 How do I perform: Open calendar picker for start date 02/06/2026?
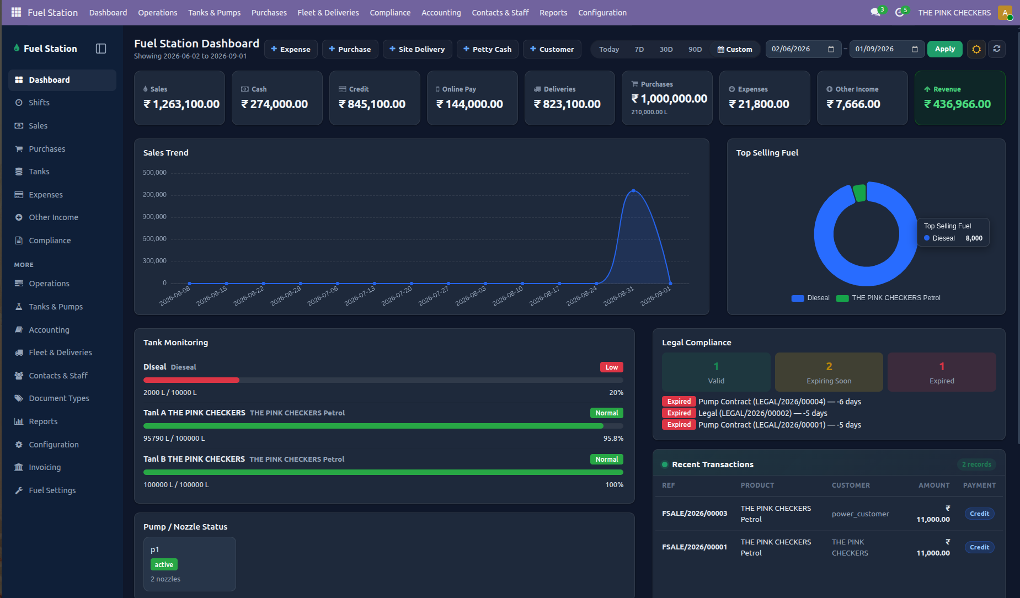point(831,49)
